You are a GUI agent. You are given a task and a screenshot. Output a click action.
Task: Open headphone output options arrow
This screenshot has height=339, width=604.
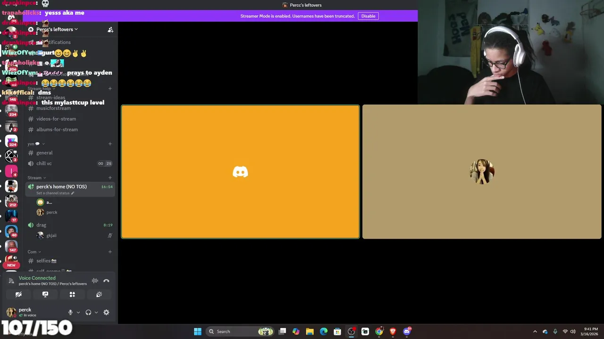coord(96,312)
